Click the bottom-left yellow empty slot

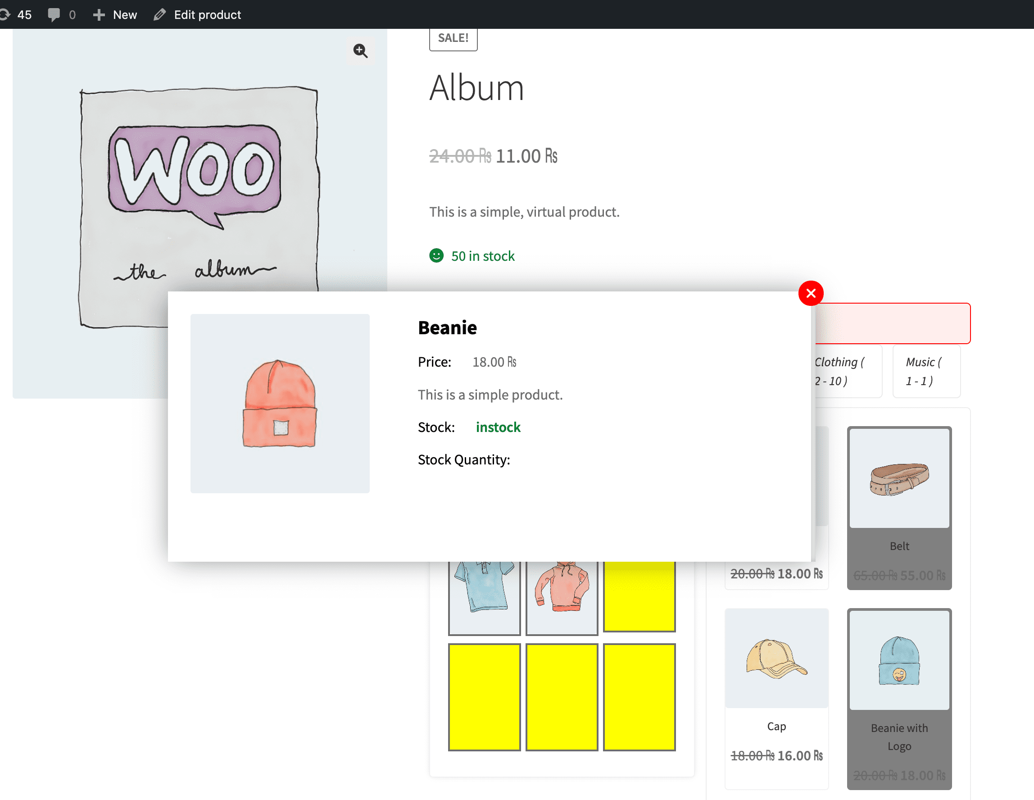484,696
